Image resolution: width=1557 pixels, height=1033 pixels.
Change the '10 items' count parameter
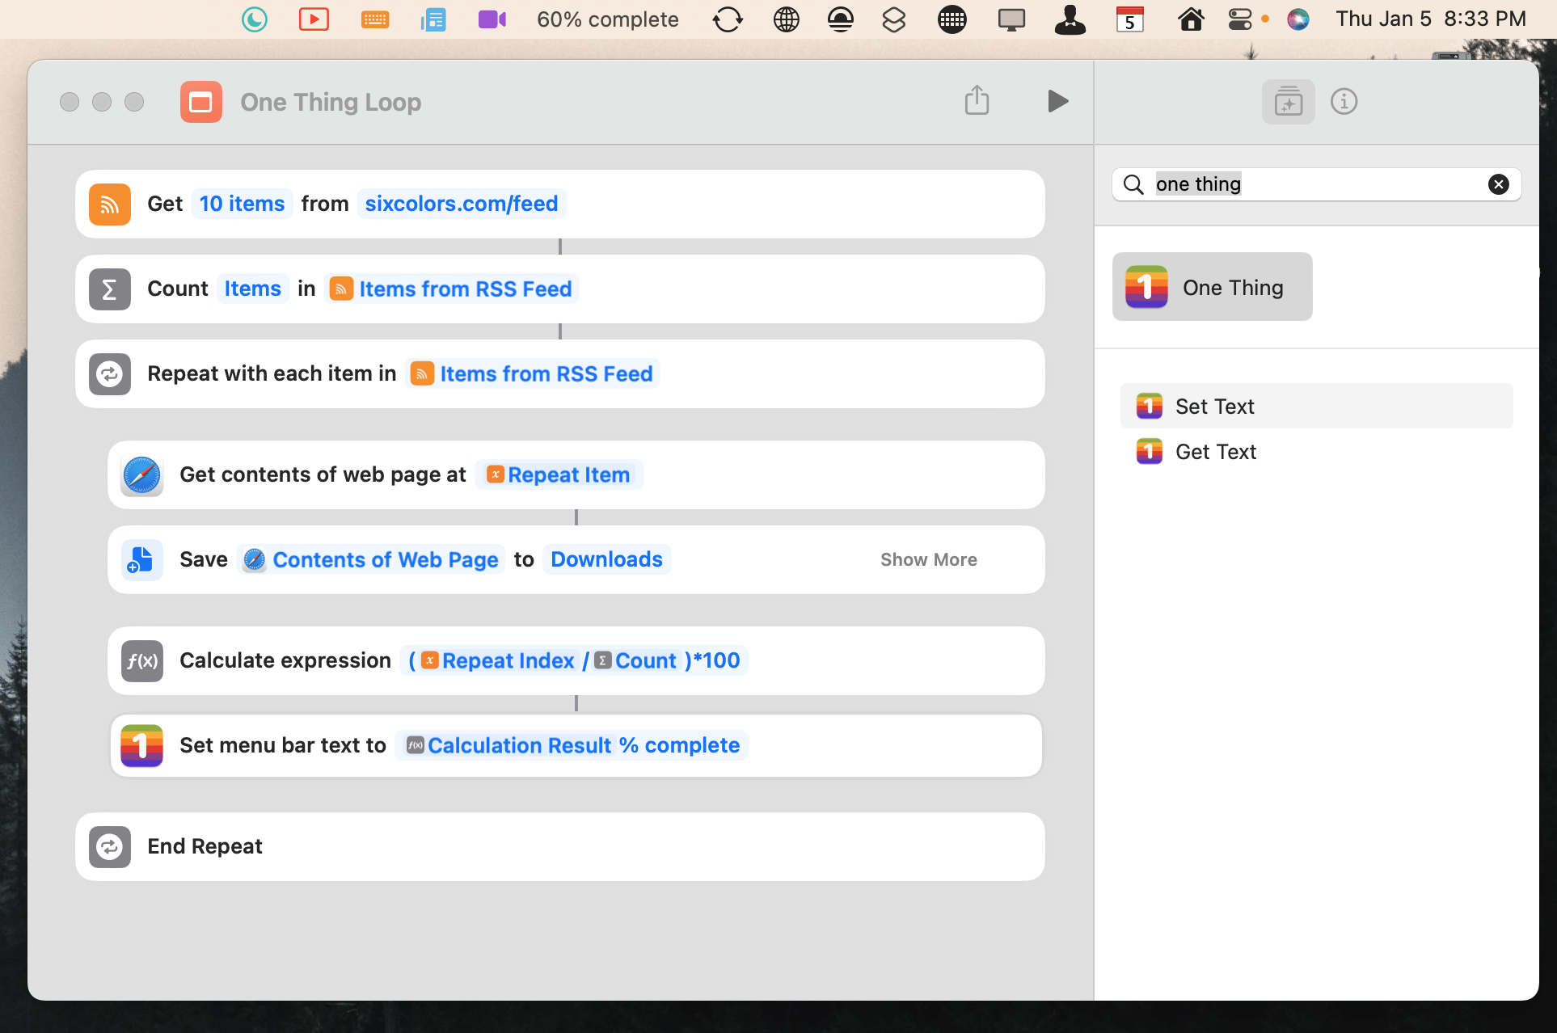tap(242, 204)
